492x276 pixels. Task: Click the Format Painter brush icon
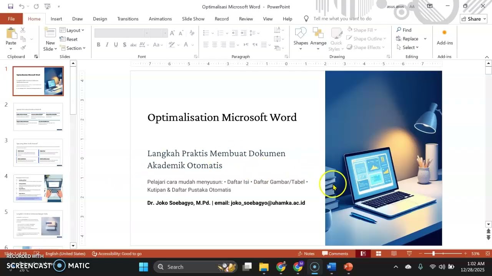[x=23, y=48]
